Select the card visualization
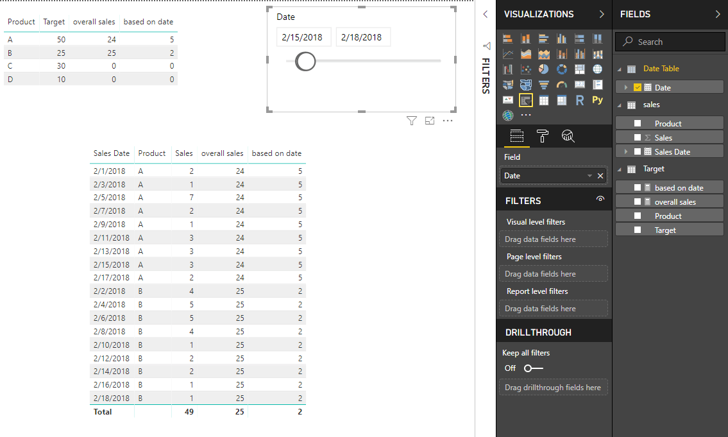Screen dimensions: 728x437 point(579,85)
